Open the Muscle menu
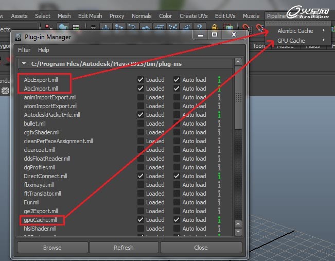The width and height of the screenshot is (335, 261). 251,16
